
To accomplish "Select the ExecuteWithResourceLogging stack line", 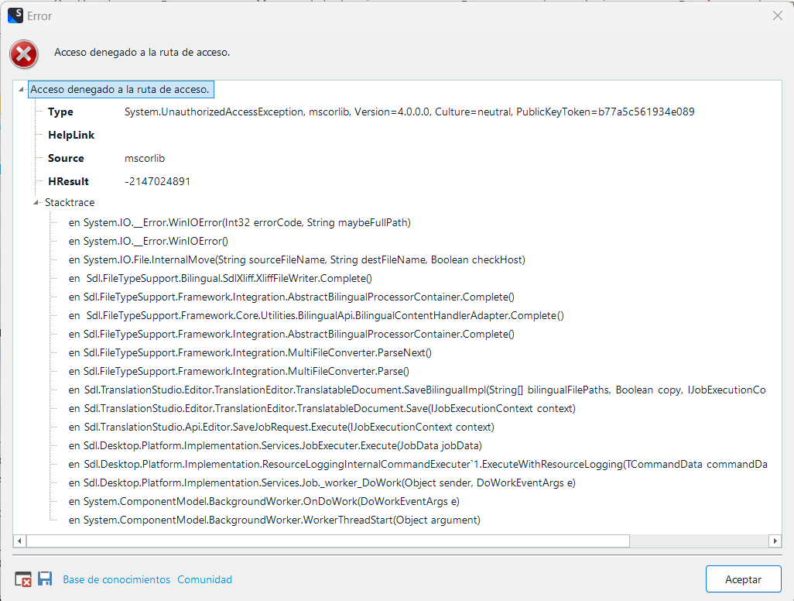I will tap(418, 464).
